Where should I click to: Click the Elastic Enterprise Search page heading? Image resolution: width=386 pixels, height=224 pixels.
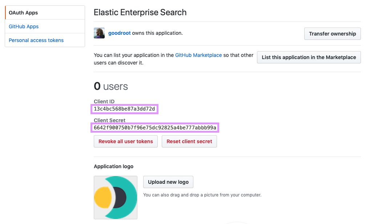[140, 12]
